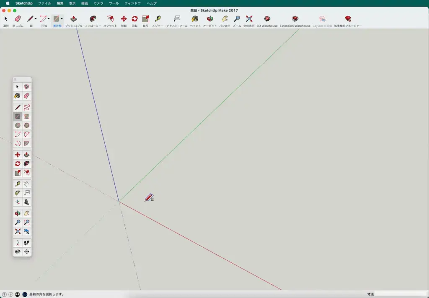Viewport: 429px width, 298px height.
Task: Activate the Look Around eye tool
Action: point(18,252)
